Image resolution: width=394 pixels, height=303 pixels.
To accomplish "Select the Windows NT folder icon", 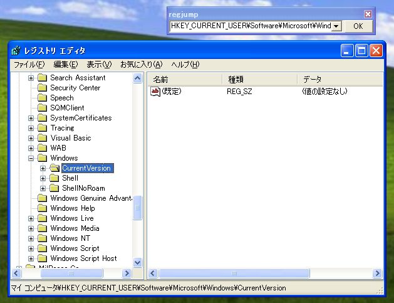I will click(x=42, y=238).
